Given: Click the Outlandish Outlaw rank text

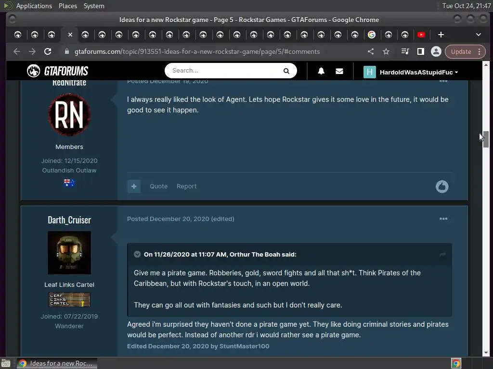Looking at the screenshot, I should 69,171.
